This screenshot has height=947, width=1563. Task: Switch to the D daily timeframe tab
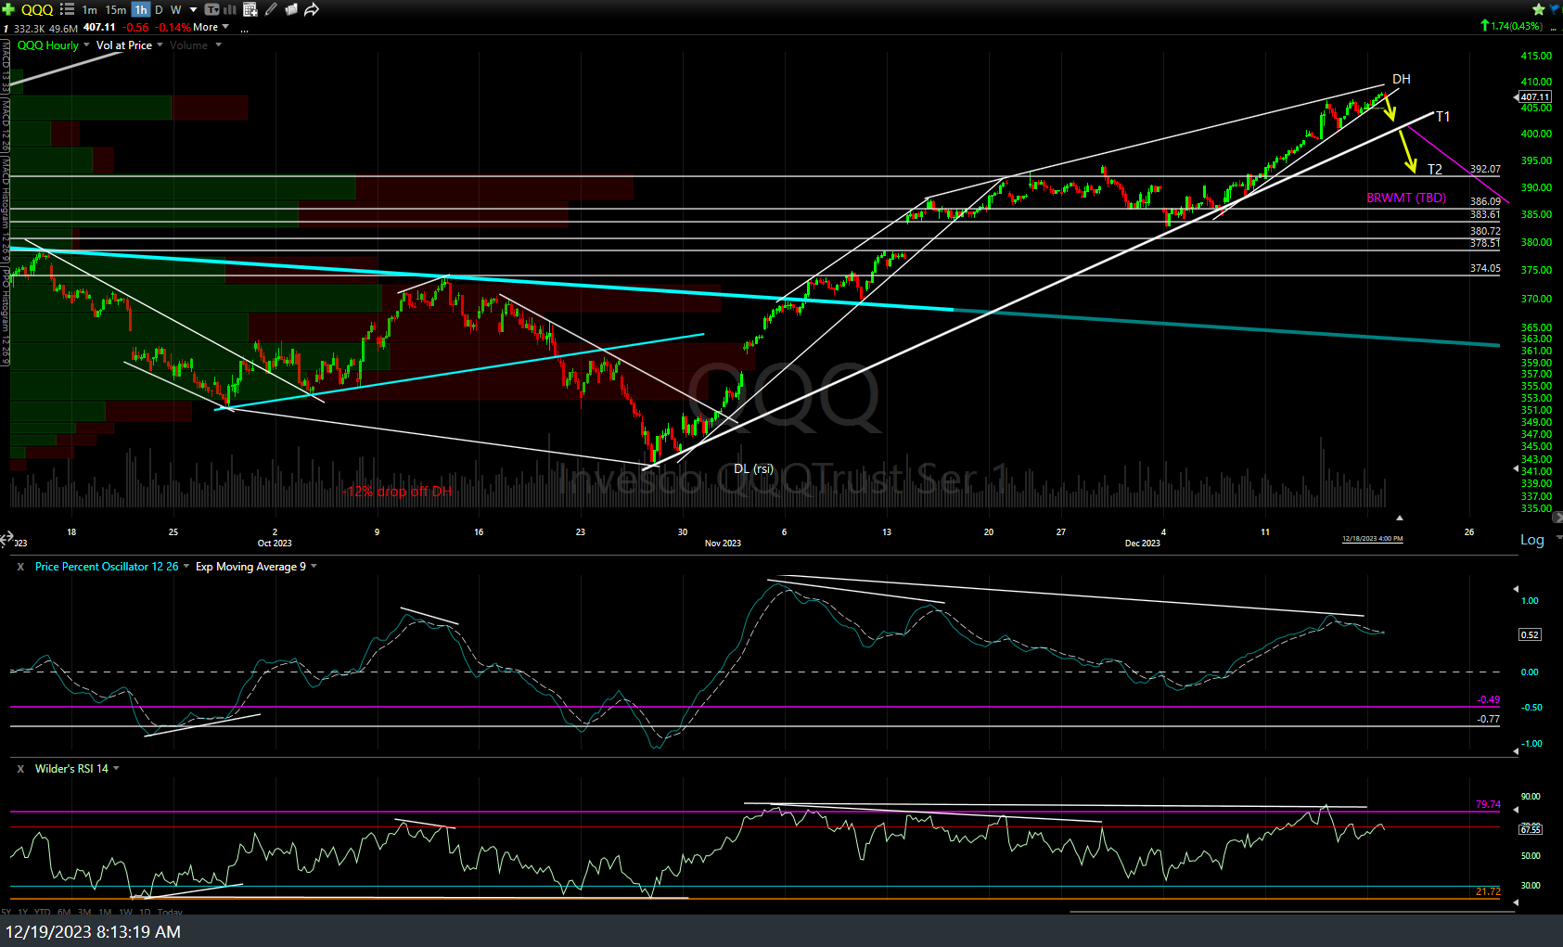pos(159,9)
